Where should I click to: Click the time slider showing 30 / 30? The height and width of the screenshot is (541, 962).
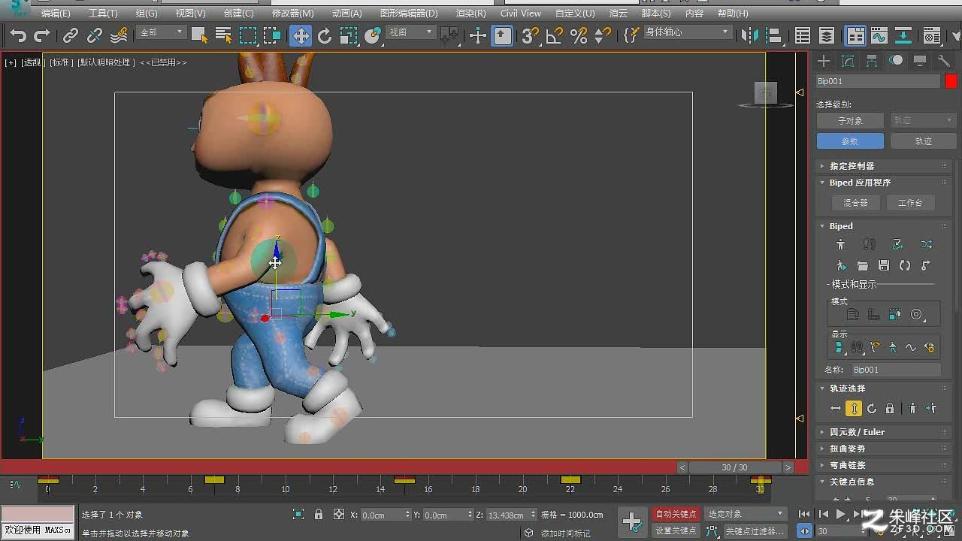point(734,467)
